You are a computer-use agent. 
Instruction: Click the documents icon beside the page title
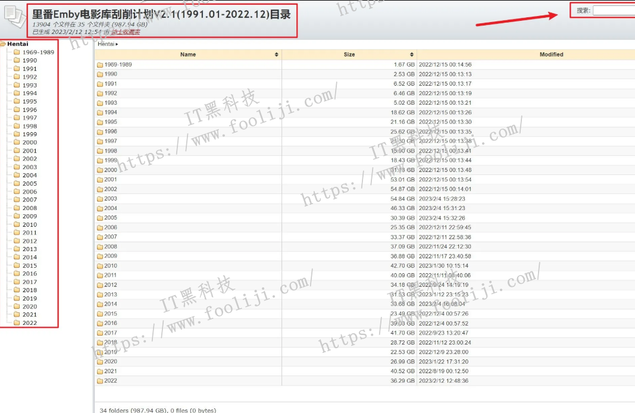[15, 18]
